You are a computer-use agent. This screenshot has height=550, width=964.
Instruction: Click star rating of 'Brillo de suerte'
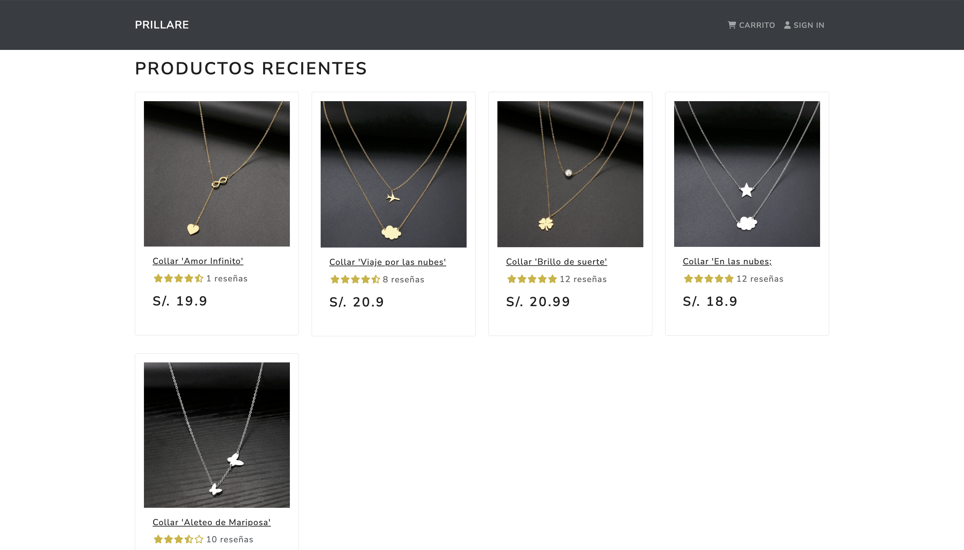click(532, 279)
